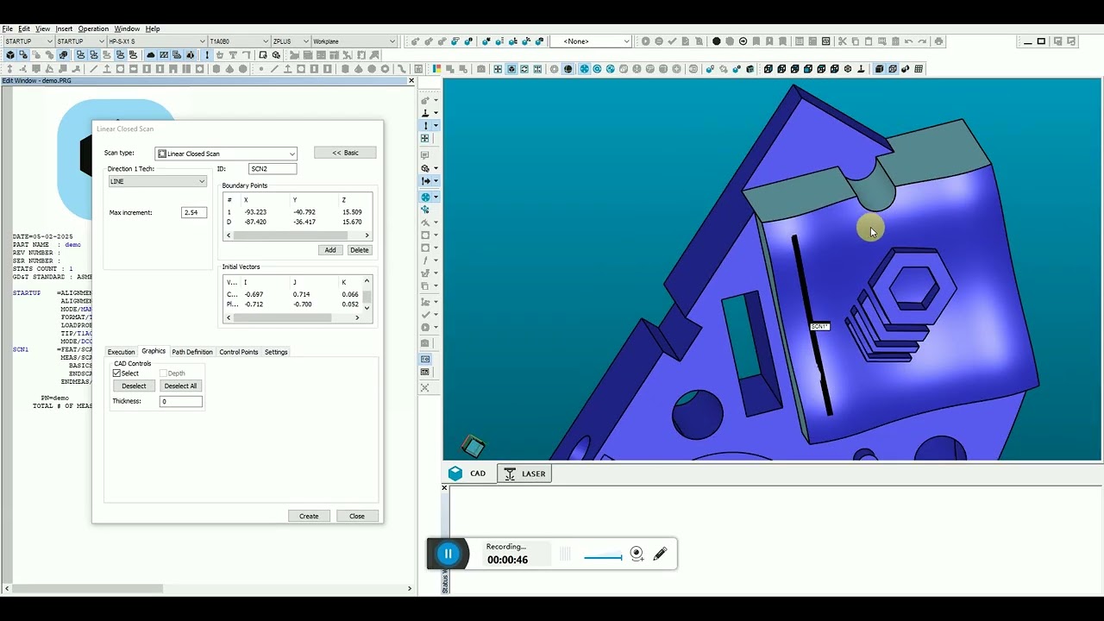Close the Edit Window demo.PRG pane
The height and width of the screenshot is (621, 1104).
click(411, 81)
